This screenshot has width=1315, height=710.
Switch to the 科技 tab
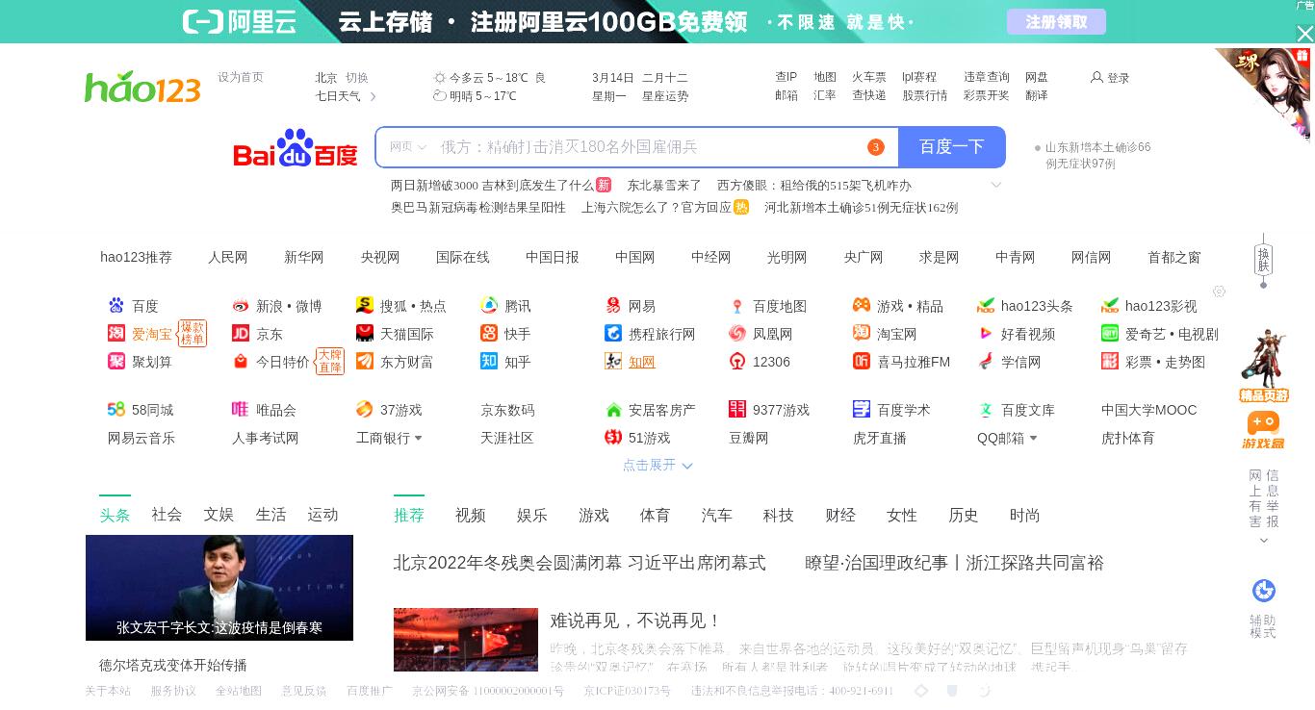(x=779, y=516)
